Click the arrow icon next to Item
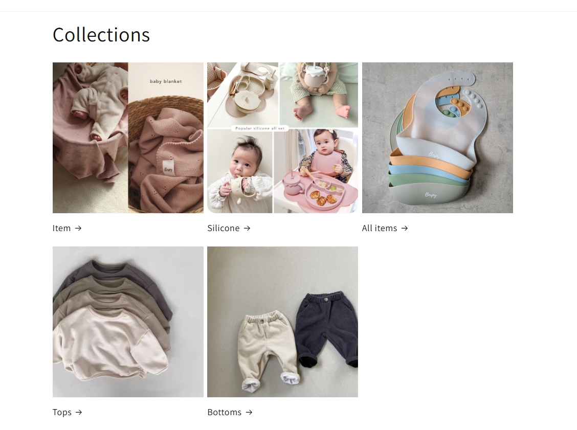This screenshot has height=430, width=577. 78,229
